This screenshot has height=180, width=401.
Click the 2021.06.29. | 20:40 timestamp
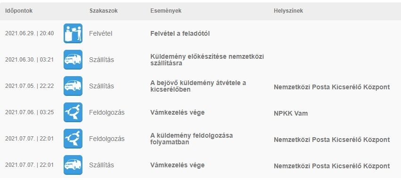tap(29, 33)
